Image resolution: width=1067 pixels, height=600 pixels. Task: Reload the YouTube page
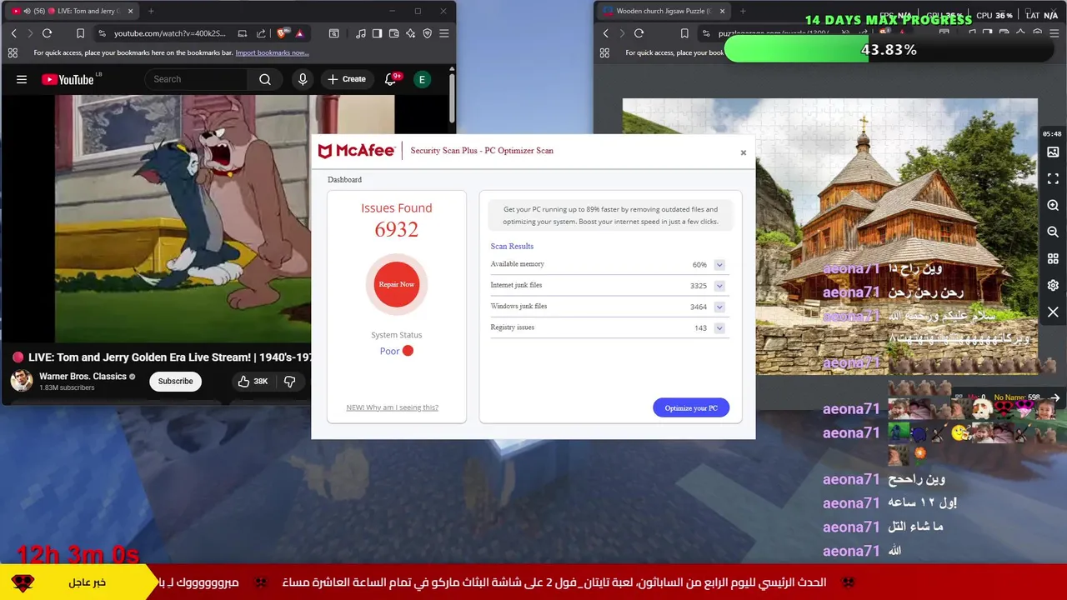pyautogui.click(x=47, y=33)
